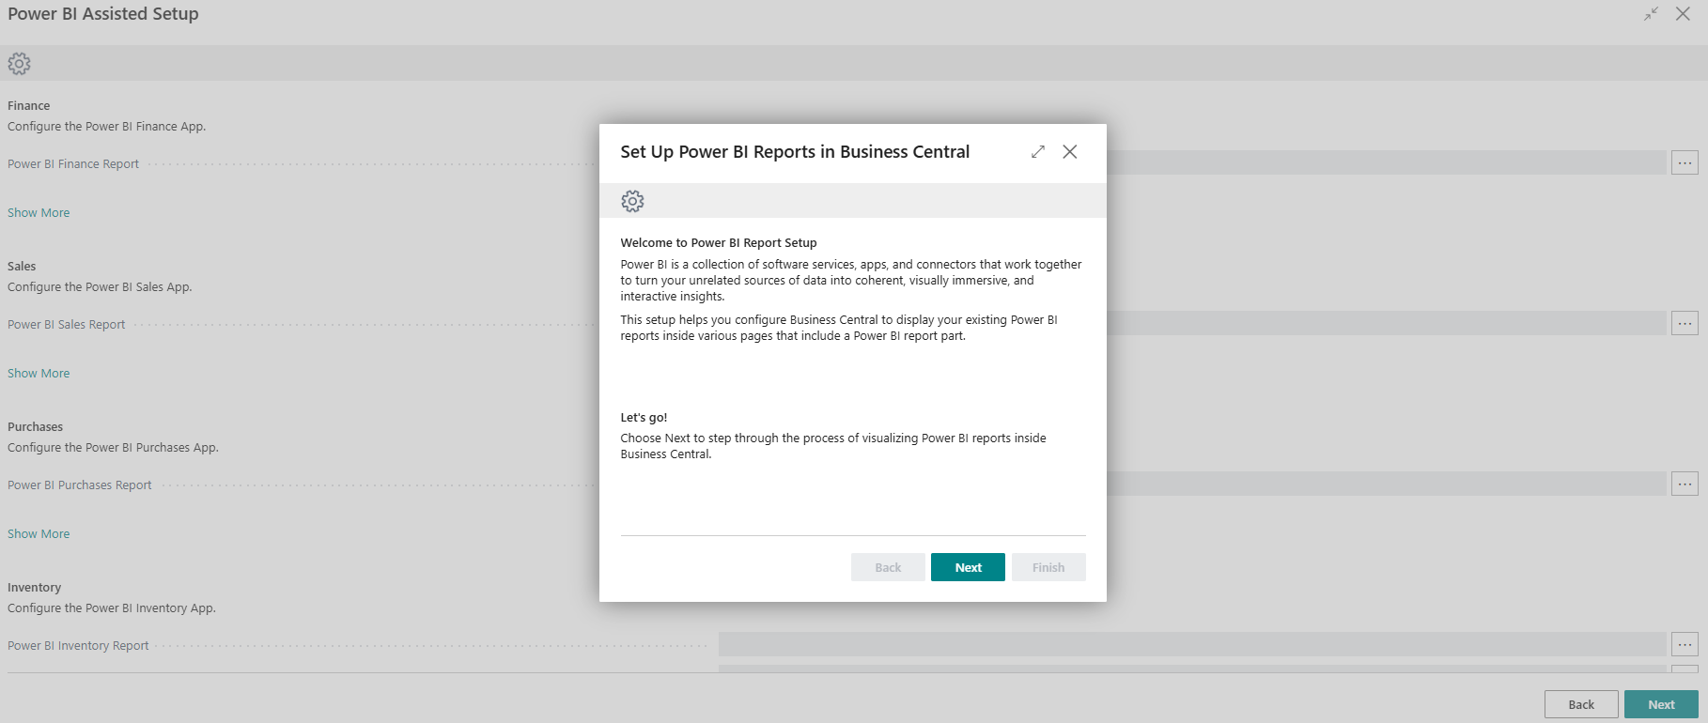
Task: Click 'Configure the Power BI Finance App.' text
Action: click(107, 127)
